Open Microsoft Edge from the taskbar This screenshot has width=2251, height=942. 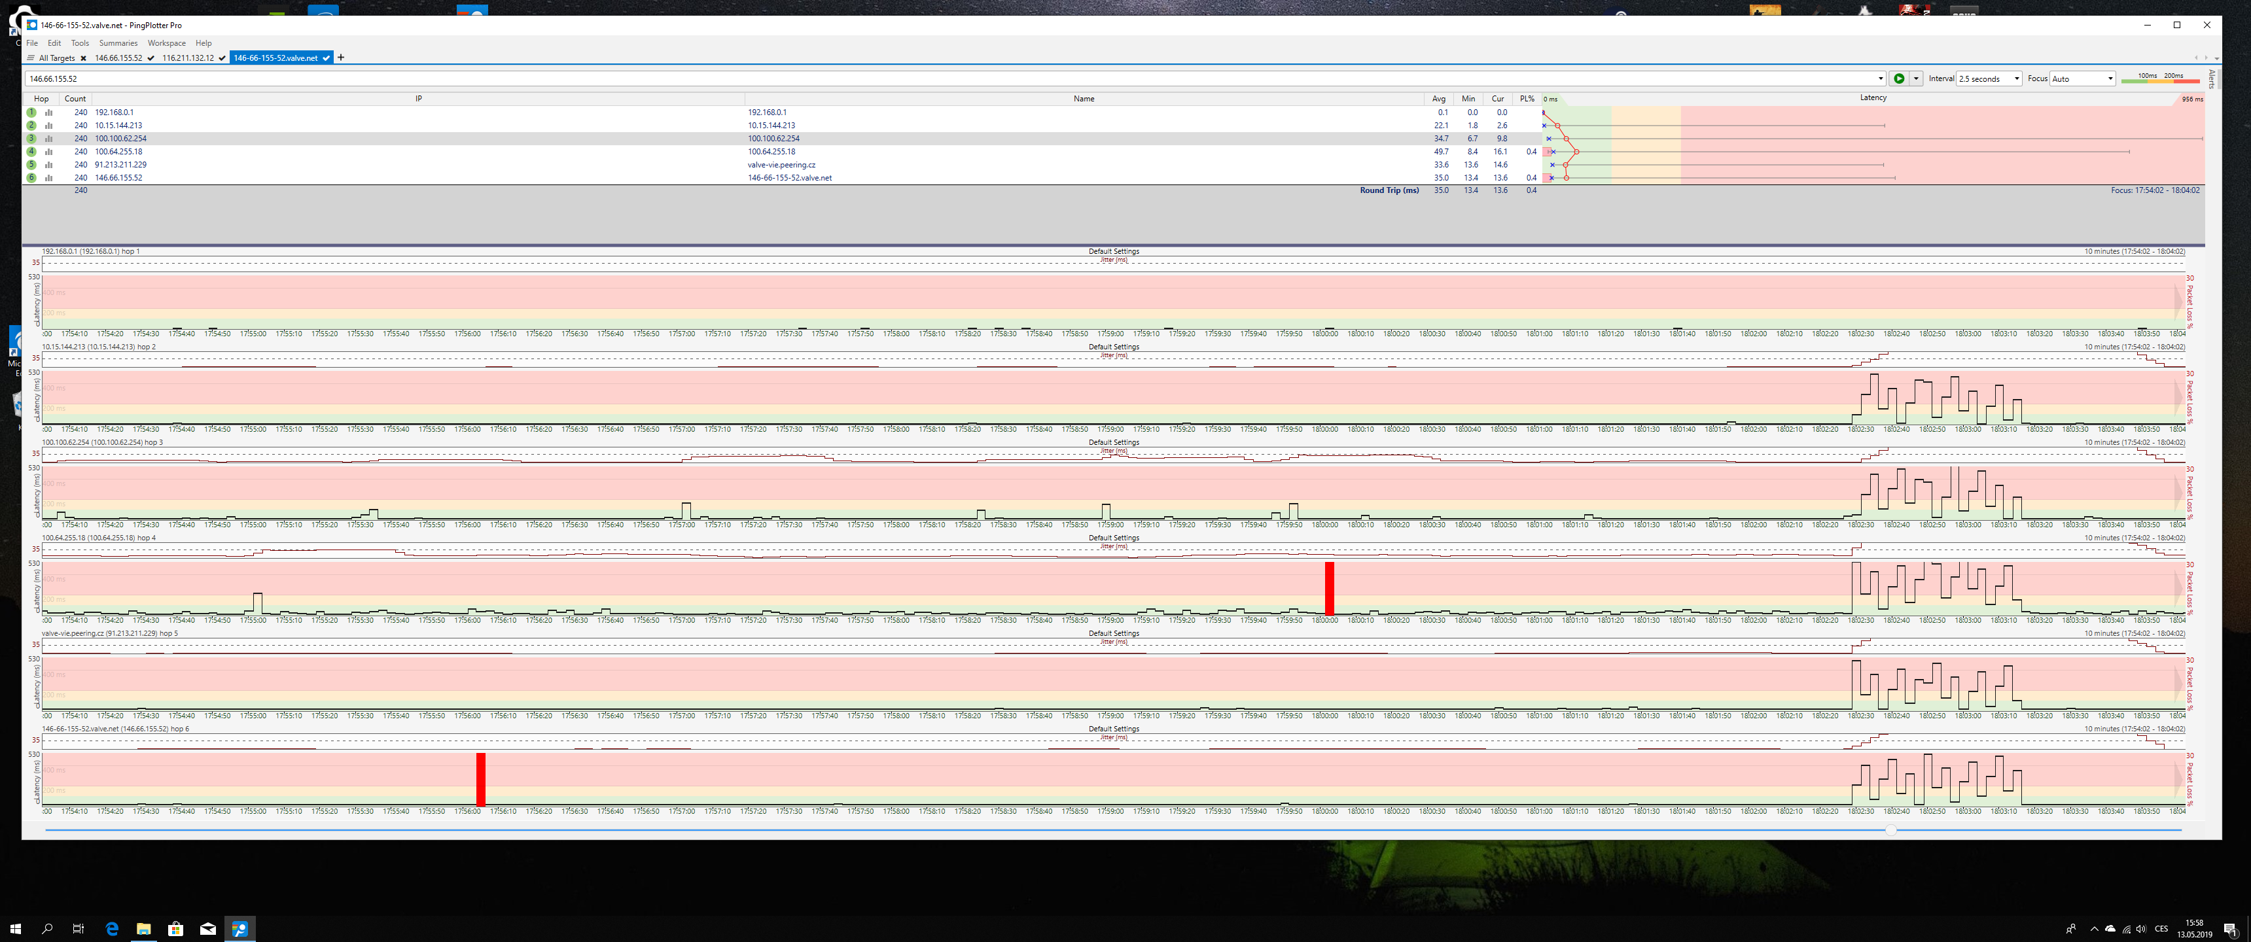(x=112, y=928)
